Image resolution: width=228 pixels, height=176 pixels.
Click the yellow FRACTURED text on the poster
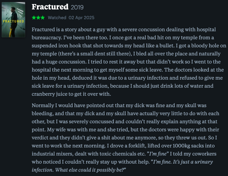click(13, 21)
